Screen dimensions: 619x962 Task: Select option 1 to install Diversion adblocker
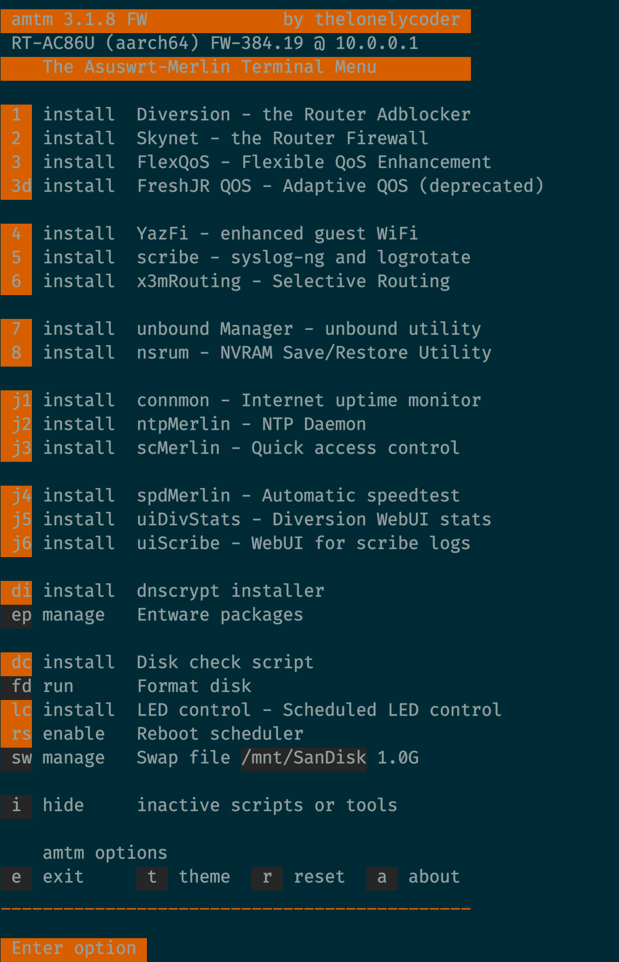[x=16, y=114]
